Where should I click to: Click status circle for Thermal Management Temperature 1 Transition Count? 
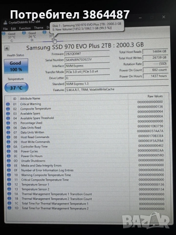tap(9, 194)
